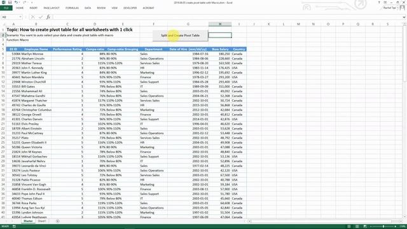Select column H header
This screenshot has height=229, width=407.
(x=220, y=24)
